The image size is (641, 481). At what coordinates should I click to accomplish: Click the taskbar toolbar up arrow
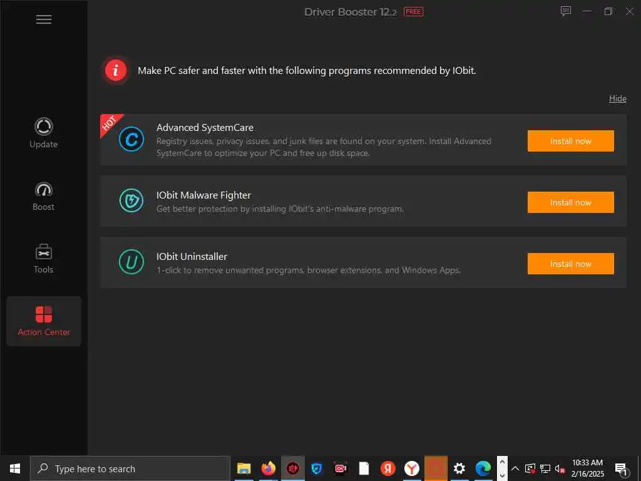tap(502, 462)
